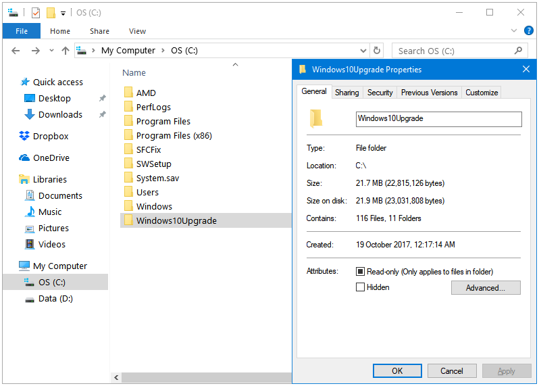Image resolution: width=539 pixels, height=386 pixels.
Task: Select My Computer in navigation pane
Action: (60, 266)
